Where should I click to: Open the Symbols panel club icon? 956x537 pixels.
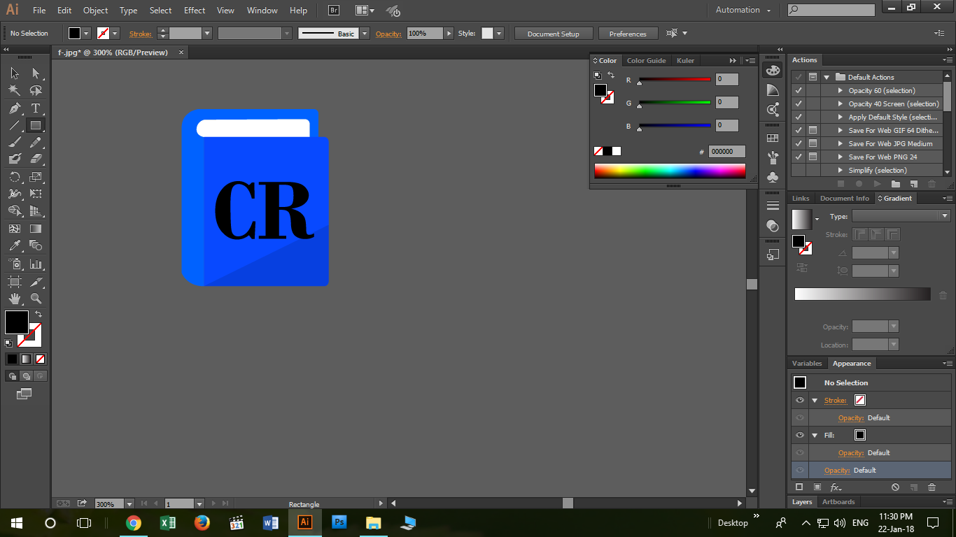773,177
